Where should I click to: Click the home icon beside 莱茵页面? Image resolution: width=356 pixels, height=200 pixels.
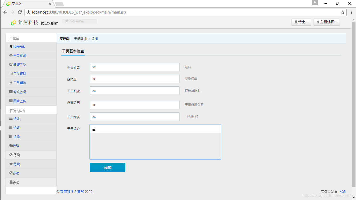click(x=11, y=46)
